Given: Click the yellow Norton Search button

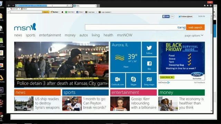Looking at the screenshot, I should click(x=46, y=12).
